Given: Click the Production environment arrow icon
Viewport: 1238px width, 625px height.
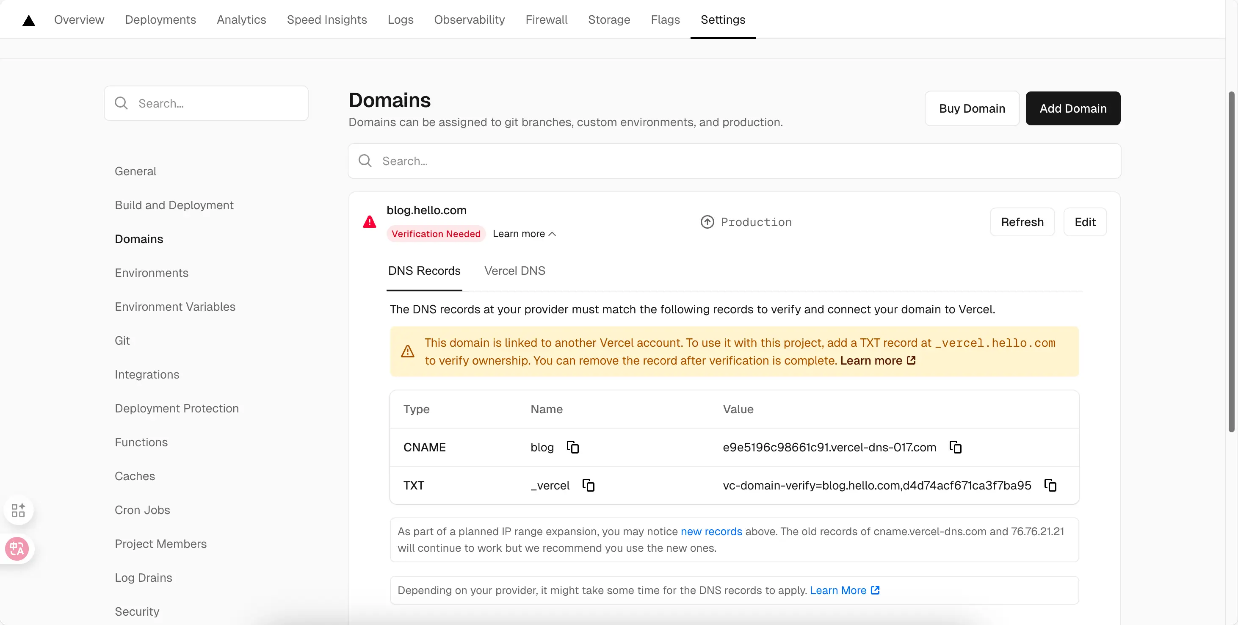Looking at the screenshot, I should tap(707, 221).
